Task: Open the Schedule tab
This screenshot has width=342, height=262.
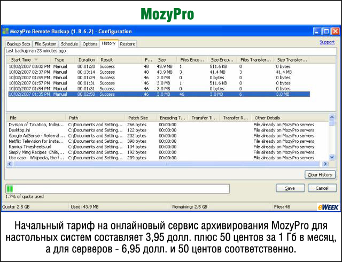Action: [x=69, y=44]
